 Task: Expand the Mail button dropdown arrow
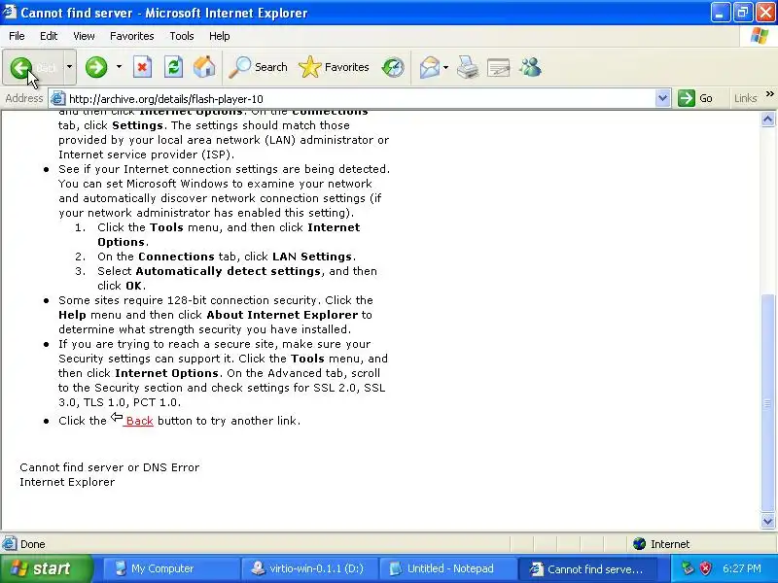pos(445,67)
